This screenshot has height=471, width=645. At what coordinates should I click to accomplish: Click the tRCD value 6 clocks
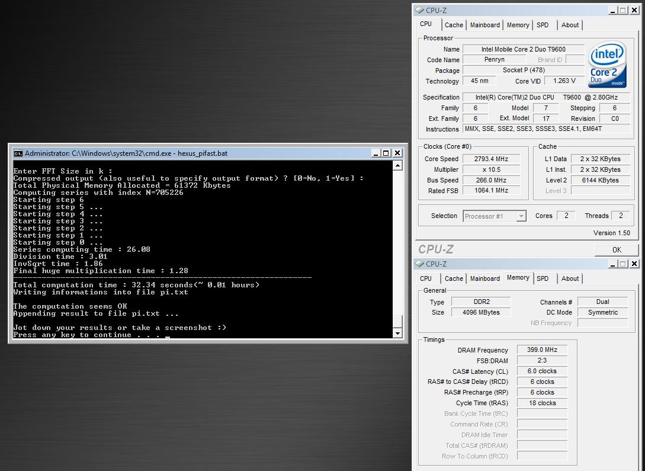click(542, 382)
